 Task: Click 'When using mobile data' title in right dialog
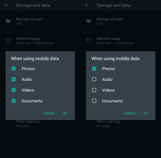pos(115,59)
